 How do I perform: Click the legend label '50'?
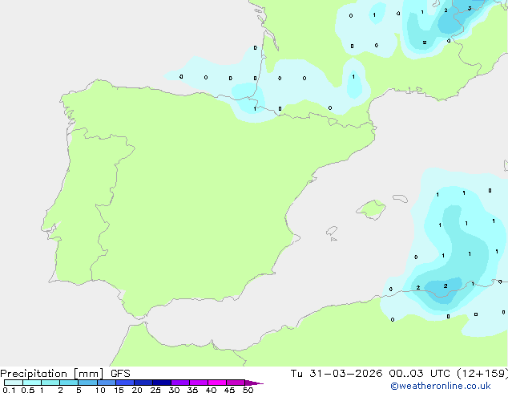tap(248, 390)
